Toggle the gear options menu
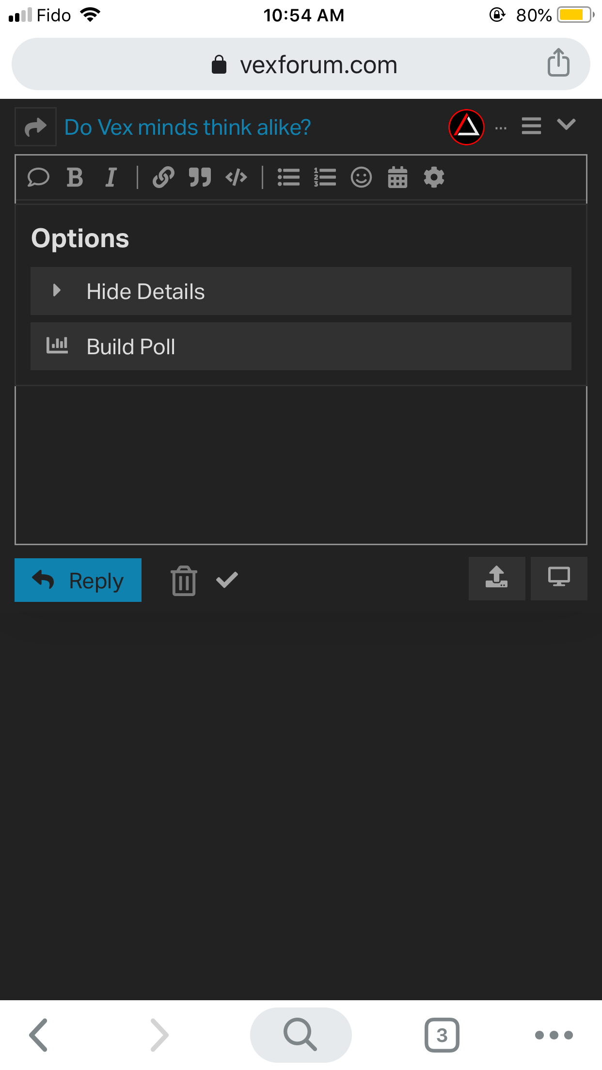602x1070 pixels. click(x=434, y=177)
